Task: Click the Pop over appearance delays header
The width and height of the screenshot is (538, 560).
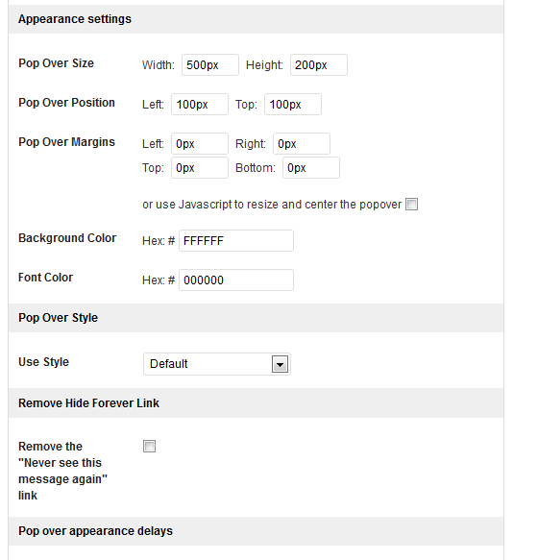Action: [x=256, y=531]
